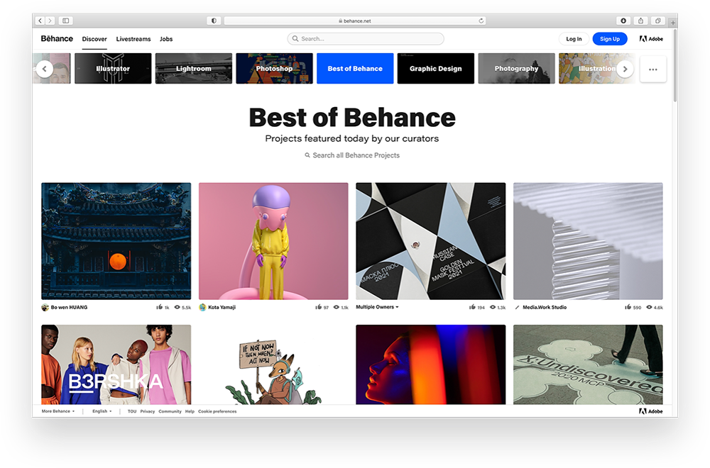Click the Behance header search field
This screenshot has width=710, height=468.
pos(366,39)
